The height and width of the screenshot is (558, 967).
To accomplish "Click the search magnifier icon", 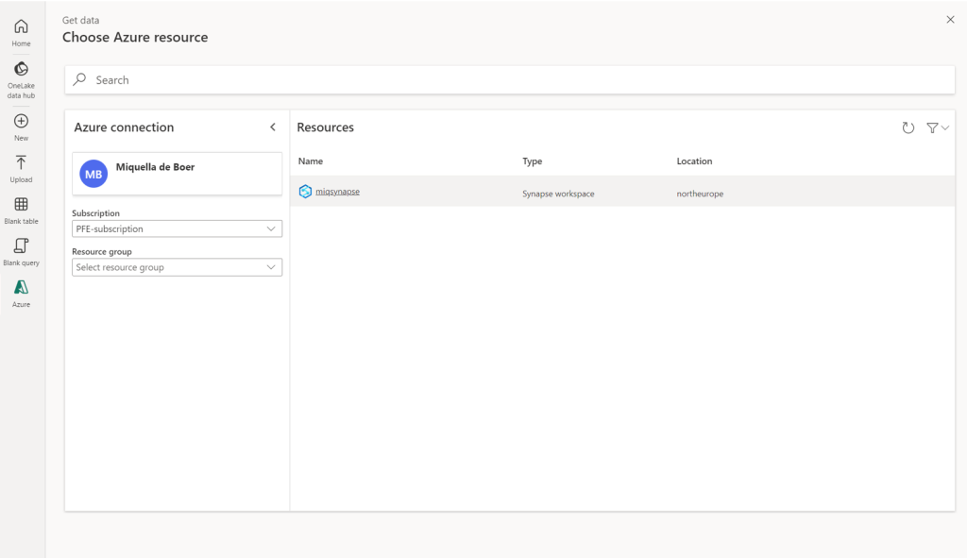I will pyautogui.click(x=79, y=79).
